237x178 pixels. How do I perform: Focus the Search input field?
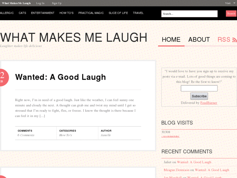point(189,14)
